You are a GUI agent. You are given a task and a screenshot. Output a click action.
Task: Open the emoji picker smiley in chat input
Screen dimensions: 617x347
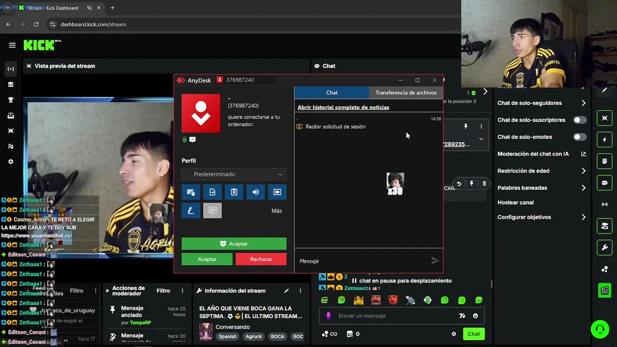point(475,316)
